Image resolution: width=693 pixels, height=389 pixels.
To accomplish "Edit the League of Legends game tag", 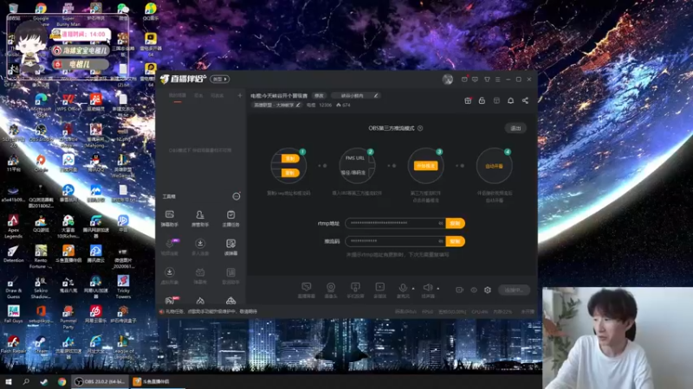I will [x=277, y=105].
